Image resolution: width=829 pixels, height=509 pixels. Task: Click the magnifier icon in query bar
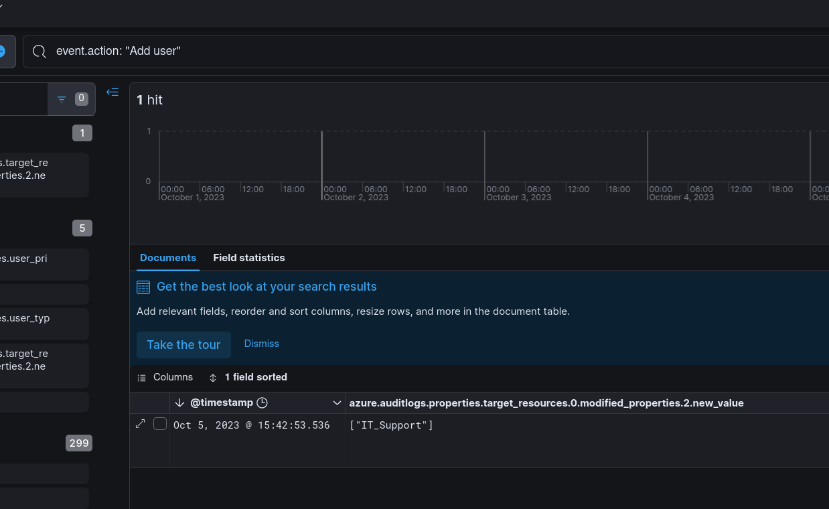(x=40, y=52)
